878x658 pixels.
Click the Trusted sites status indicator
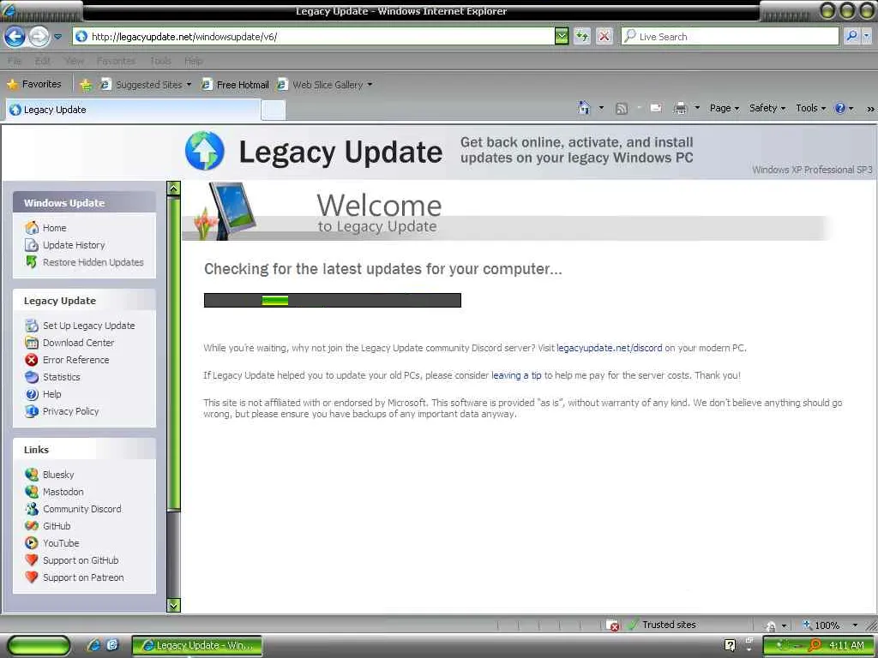662,625
